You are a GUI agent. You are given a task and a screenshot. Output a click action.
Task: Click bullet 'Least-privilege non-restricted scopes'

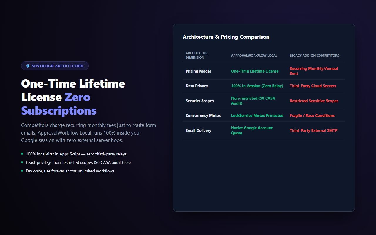tap(78, 162)
